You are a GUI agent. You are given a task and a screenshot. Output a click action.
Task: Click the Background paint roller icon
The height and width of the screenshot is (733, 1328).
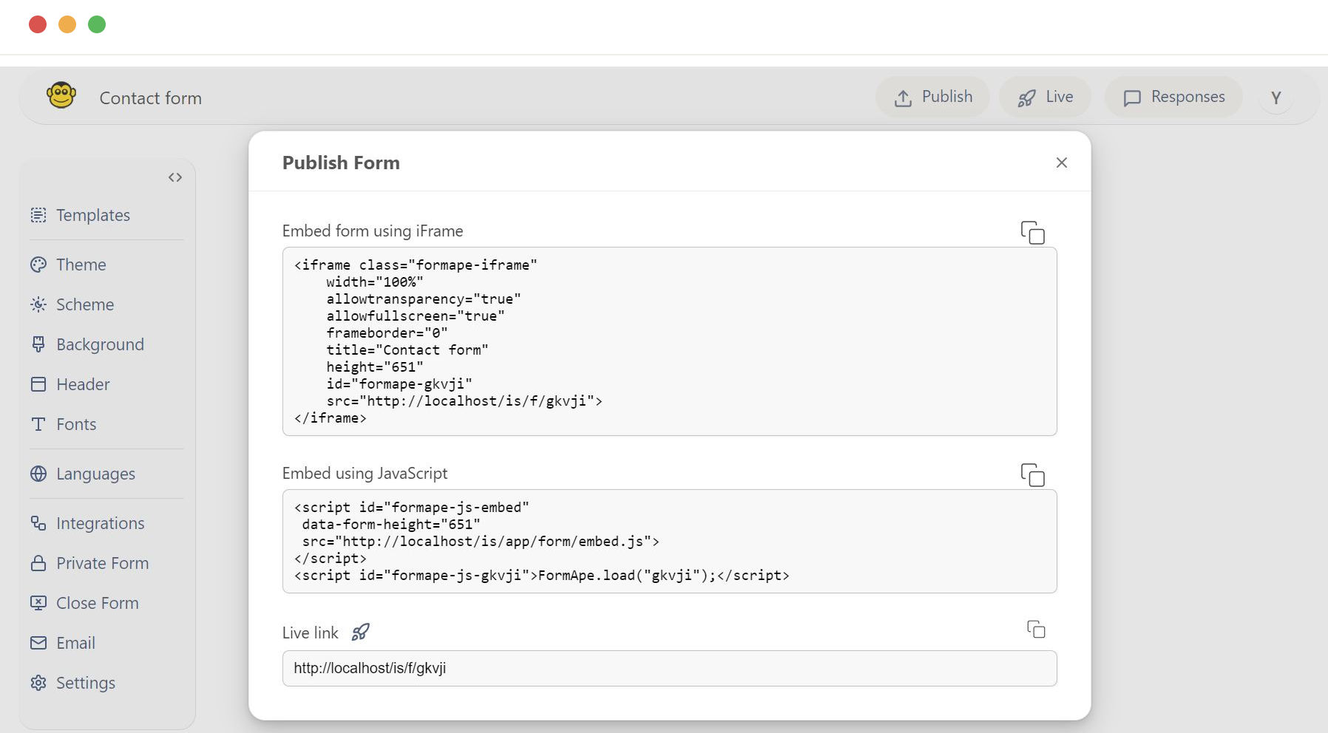[38, 344]
